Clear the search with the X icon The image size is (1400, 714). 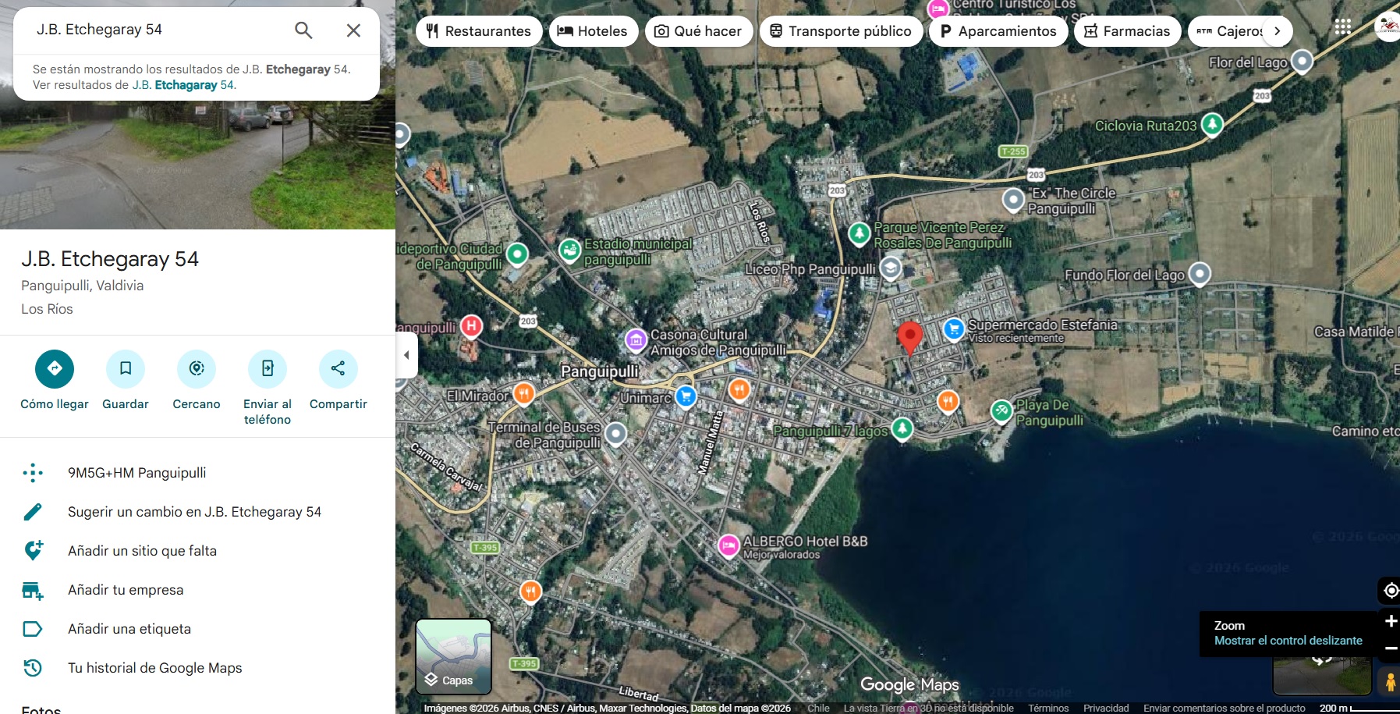pos(353,30)
